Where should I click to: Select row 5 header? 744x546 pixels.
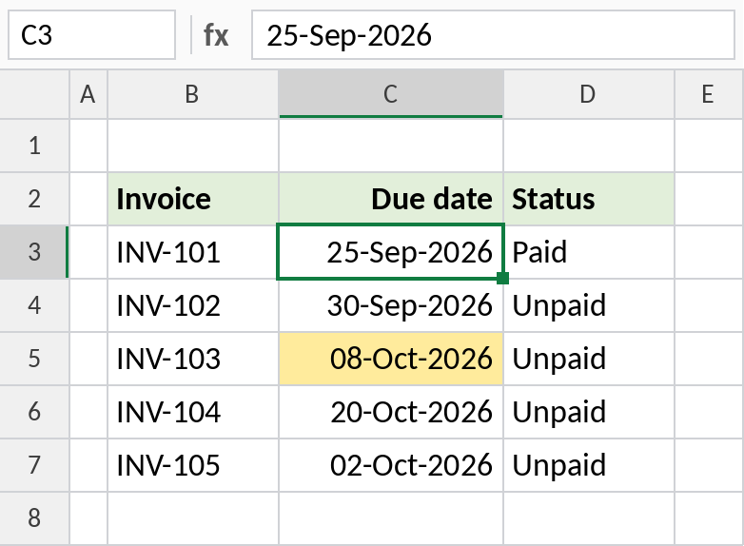coord(34,359)
